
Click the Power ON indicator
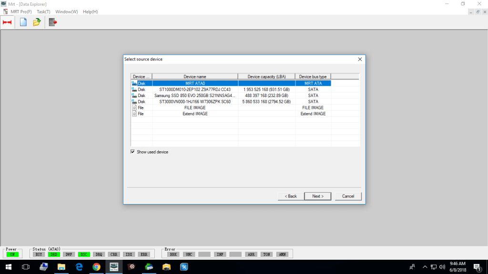(11, 254)
